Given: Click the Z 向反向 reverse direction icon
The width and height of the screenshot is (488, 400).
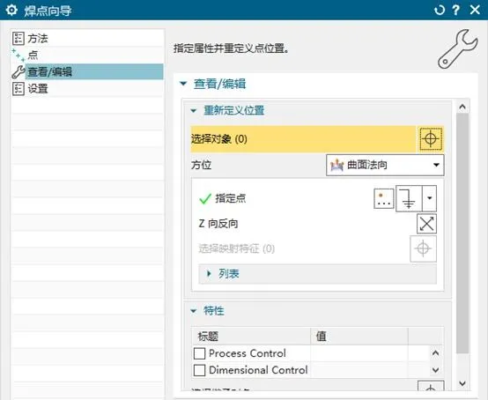Looking at the screenshot, I should pyautogui.click(x=426, y=224).
